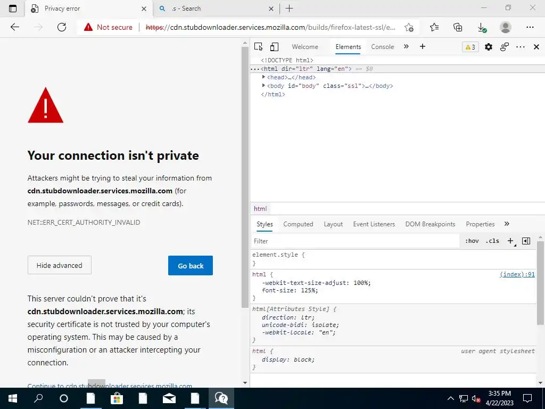Close the Privacy error tab
Image resolution: width=545 pixels, height=409 pixels.
pyautogui.click(x=144, y=9)
